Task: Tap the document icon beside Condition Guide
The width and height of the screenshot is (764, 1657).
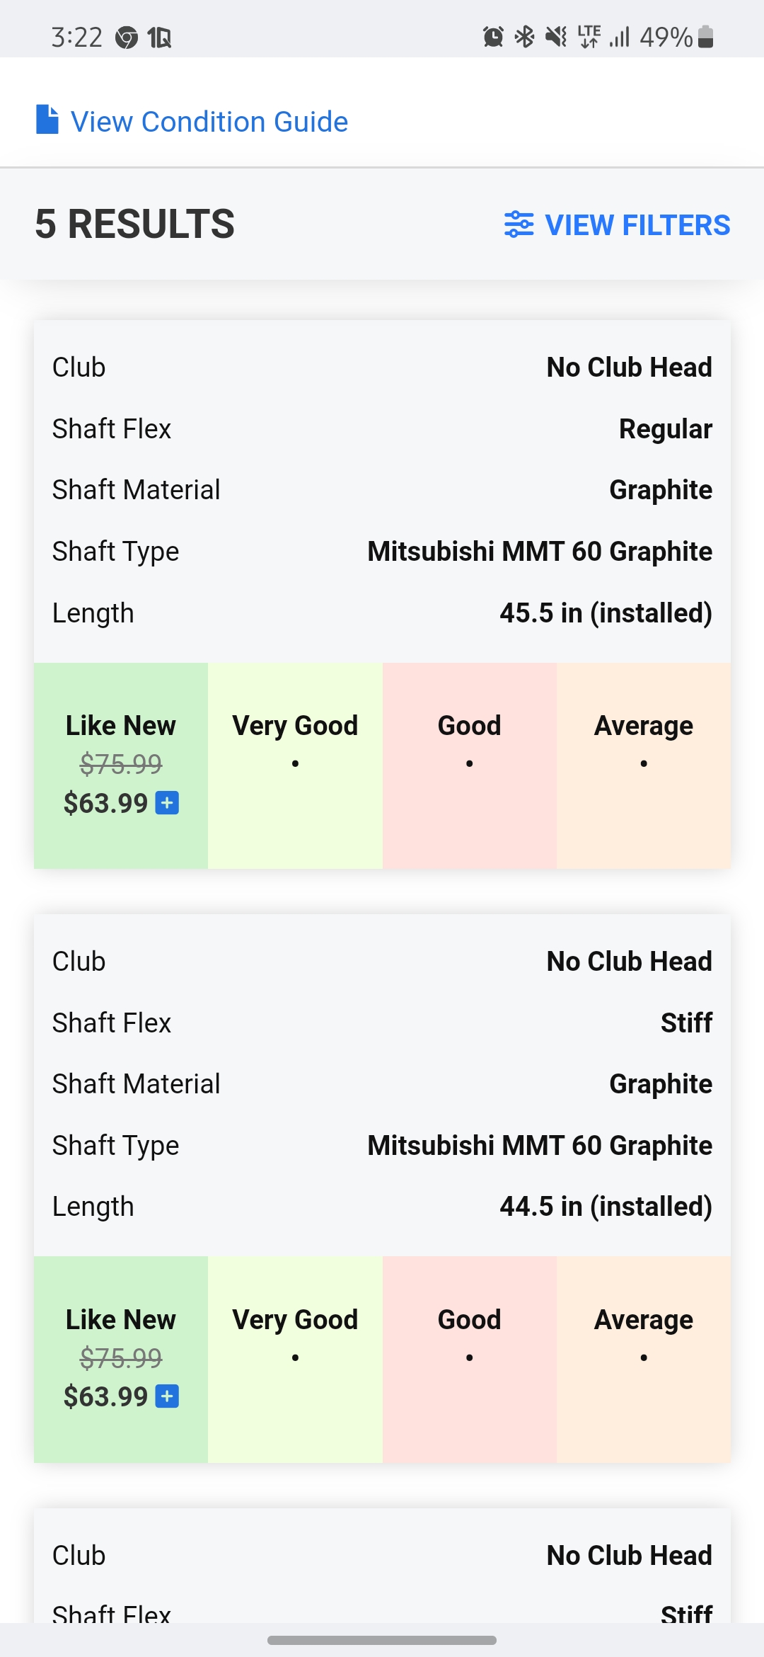Action: click(47, 120)
